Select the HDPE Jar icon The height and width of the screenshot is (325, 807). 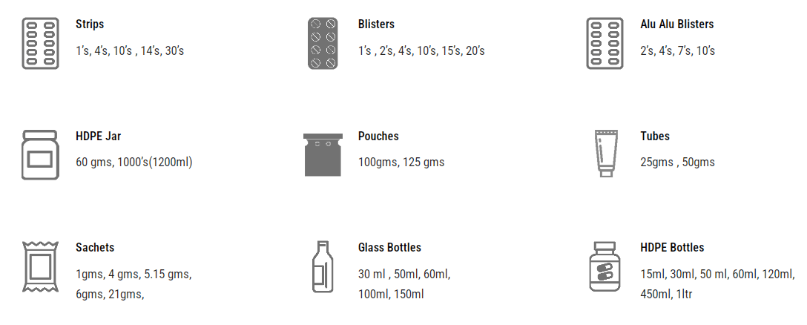coord(40,154)
